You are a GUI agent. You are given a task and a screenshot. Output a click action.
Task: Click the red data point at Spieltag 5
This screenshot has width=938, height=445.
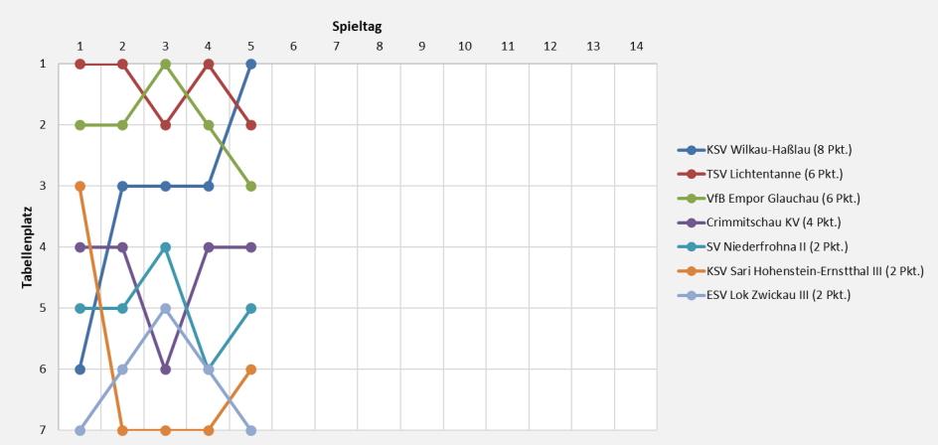(251, 125)
